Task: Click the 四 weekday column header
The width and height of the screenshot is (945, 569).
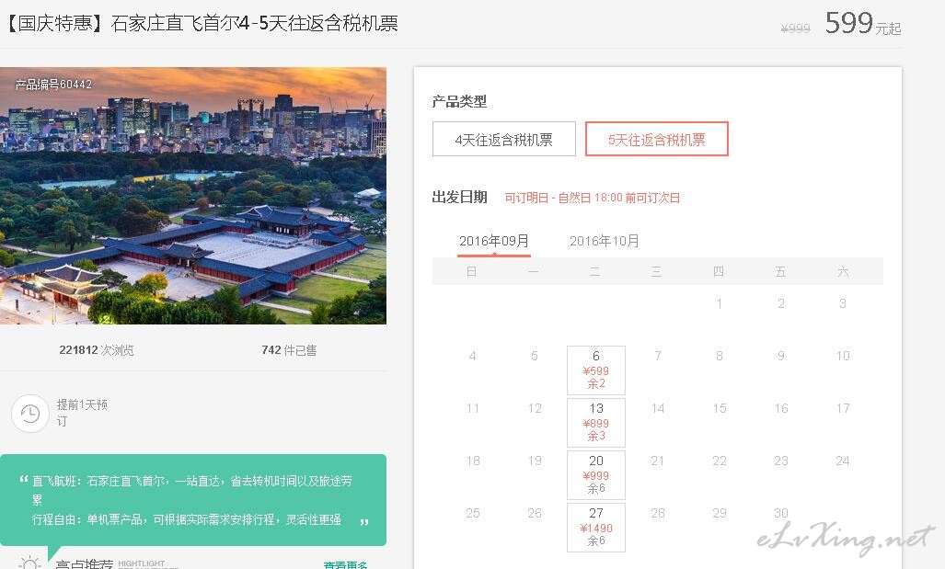Action: click(x=719, y=271)
